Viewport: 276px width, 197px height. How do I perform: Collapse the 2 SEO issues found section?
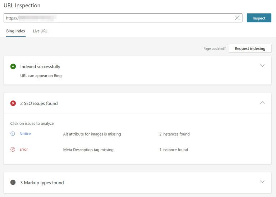pyautogui.click(x=262, y=103)
